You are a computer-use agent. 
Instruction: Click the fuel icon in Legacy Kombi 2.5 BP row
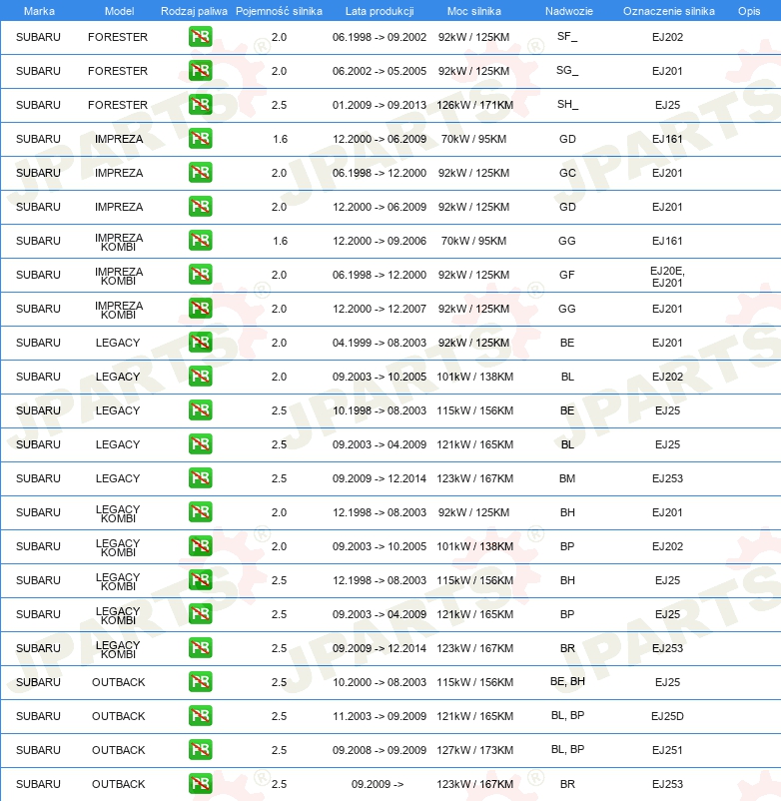pos(200,614)
